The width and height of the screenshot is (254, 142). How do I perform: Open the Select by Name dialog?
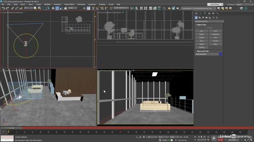(x=39, y=8)
